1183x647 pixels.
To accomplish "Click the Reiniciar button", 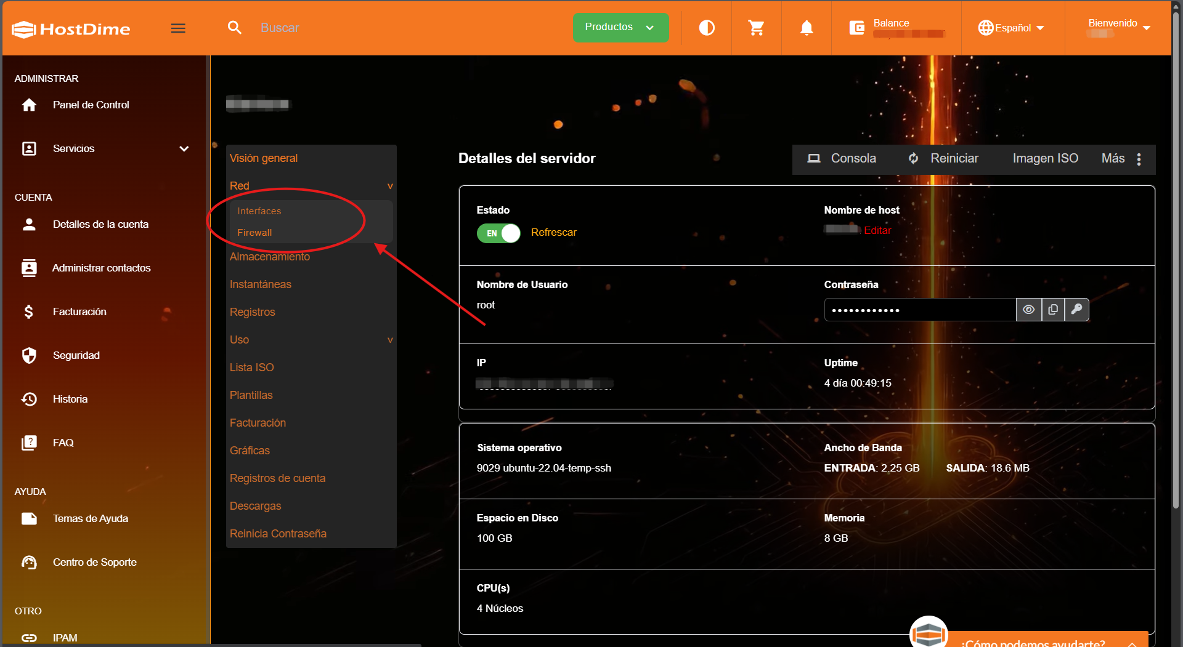I will (x=943, y=159).
